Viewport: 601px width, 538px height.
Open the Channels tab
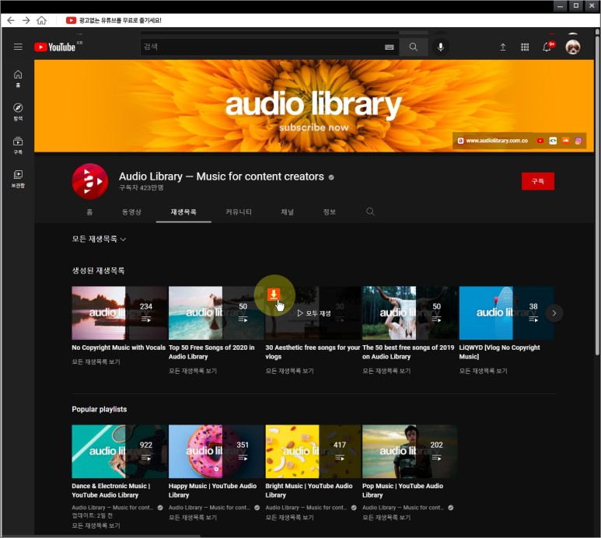(x=287, y=212)
